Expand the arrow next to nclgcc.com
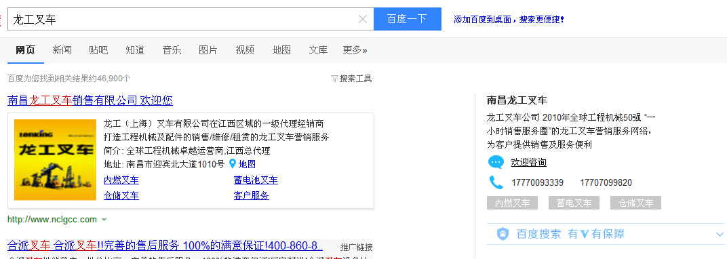The height and width of the screenshot is (259, 727). click(104, 220)
